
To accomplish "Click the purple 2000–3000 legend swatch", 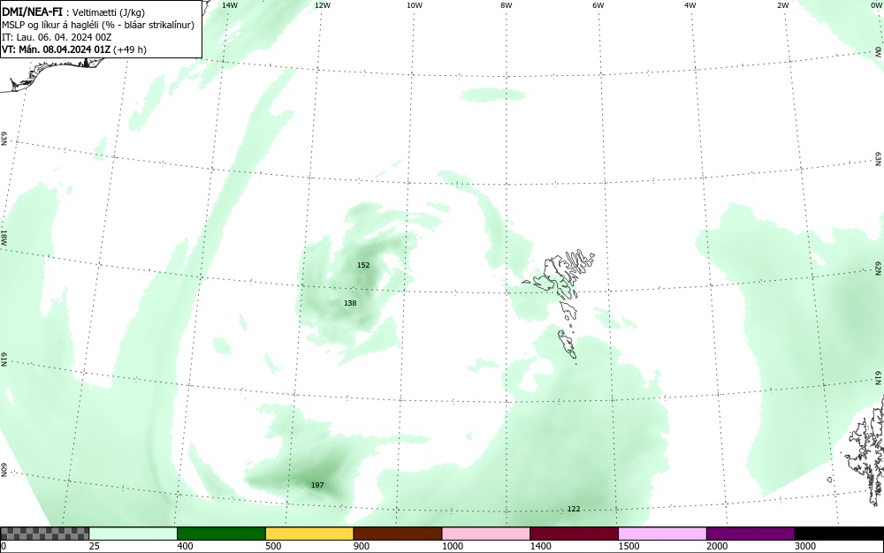I will (751, 534).
